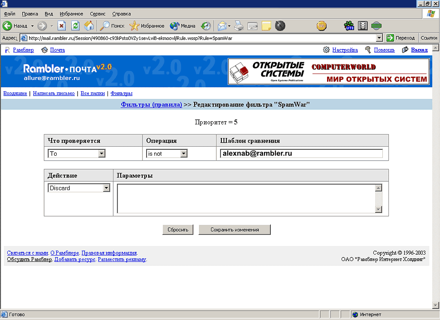Open the Вид menu
Screen dimensions: 440x320
[x=49, y=14]
